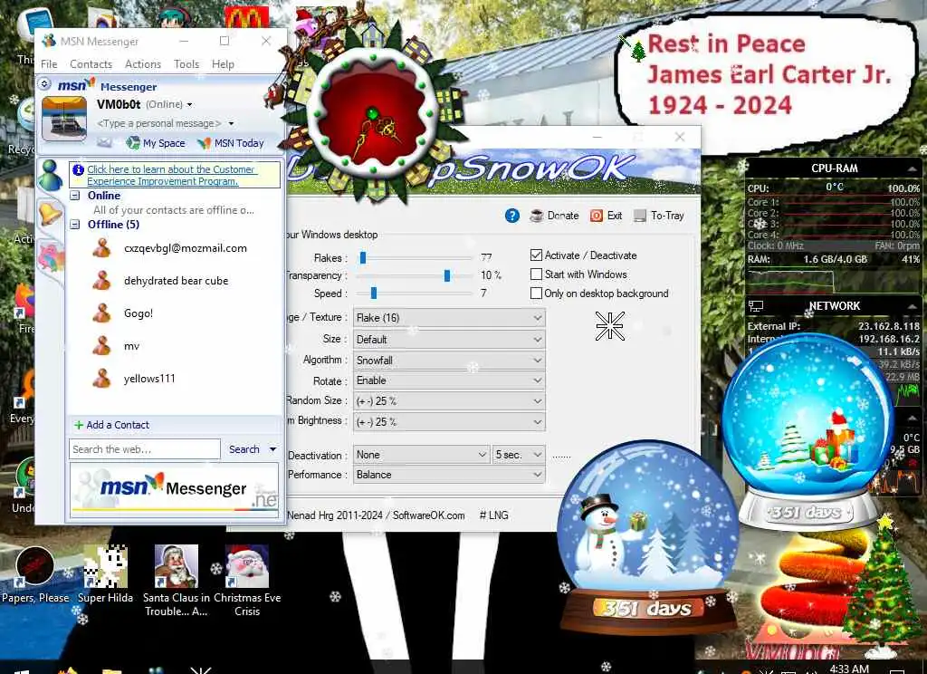Click the VM0b0t display picture
Viewport: 927px width, 674px height.
(x=64, y=119)
